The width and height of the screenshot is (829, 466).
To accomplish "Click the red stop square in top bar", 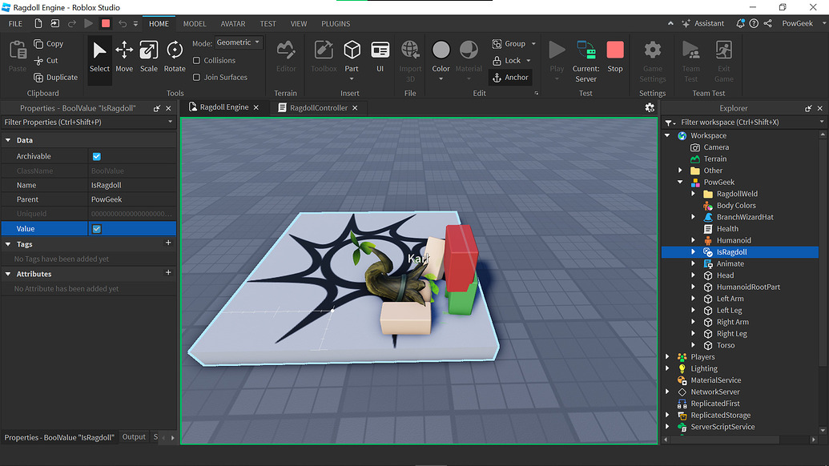I will pos(106,23).
